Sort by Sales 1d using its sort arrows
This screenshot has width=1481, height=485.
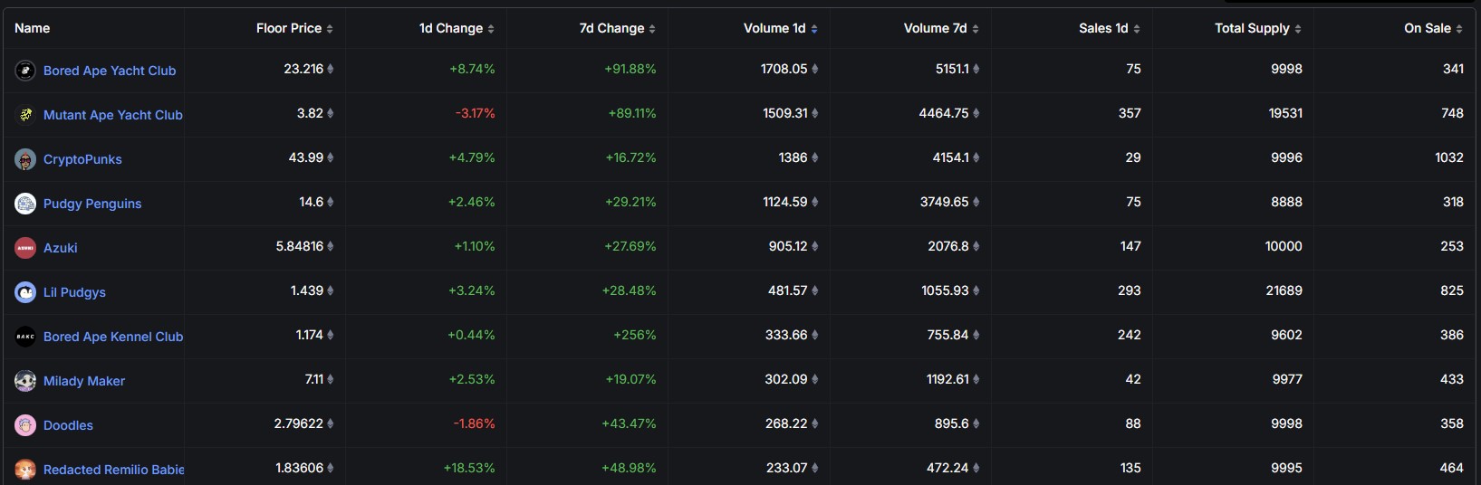click(x=1137, y=29)
